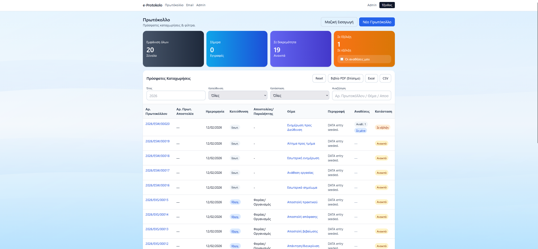Click the Μαζική Εισαγωγή button

tap(339, 22)
